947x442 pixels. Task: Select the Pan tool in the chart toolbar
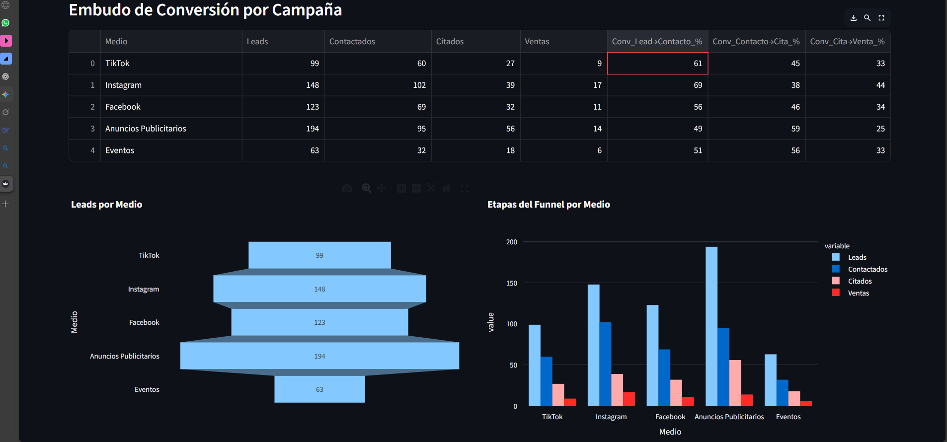click(x=382, y=188)
